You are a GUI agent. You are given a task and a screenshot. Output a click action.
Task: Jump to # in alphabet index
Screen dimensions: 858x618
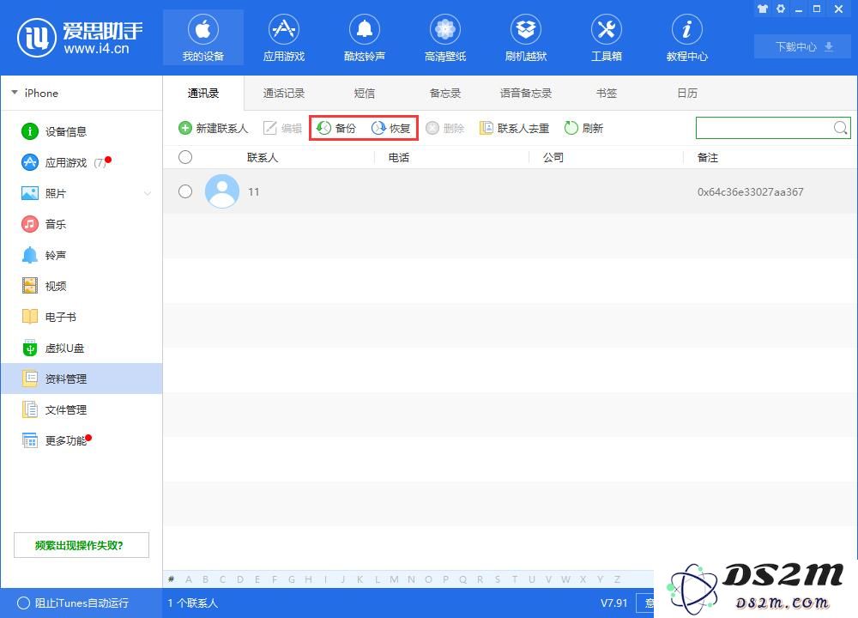click(172, 579)
